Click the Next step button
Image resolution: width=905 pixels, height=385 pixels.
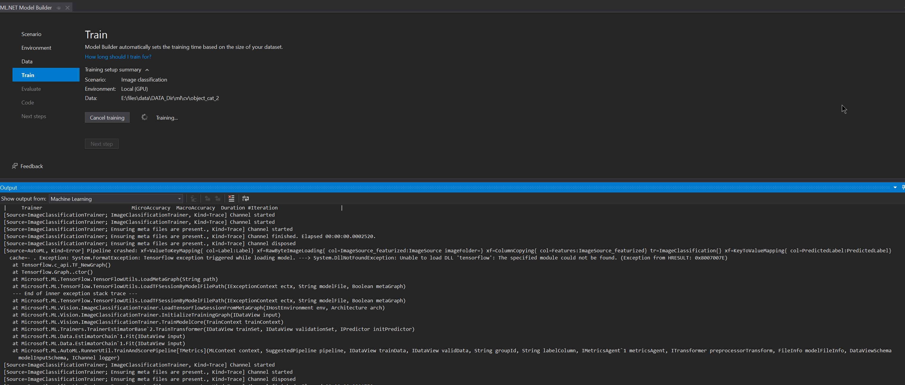[x=102, y=144]
